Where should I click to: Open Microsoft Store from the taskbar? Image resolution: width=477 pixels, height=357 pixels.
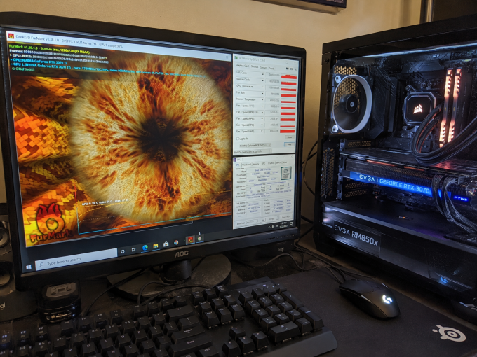(166, 244)
